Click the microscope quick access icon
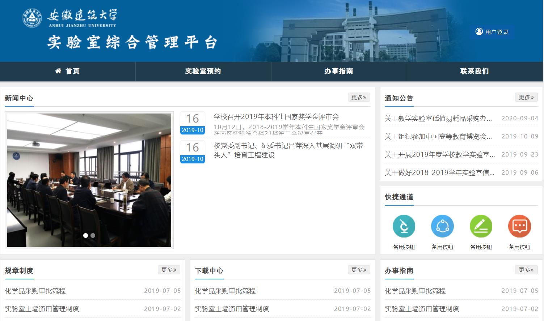This screenshot has height=321, width=544. [x=404, y=226]
